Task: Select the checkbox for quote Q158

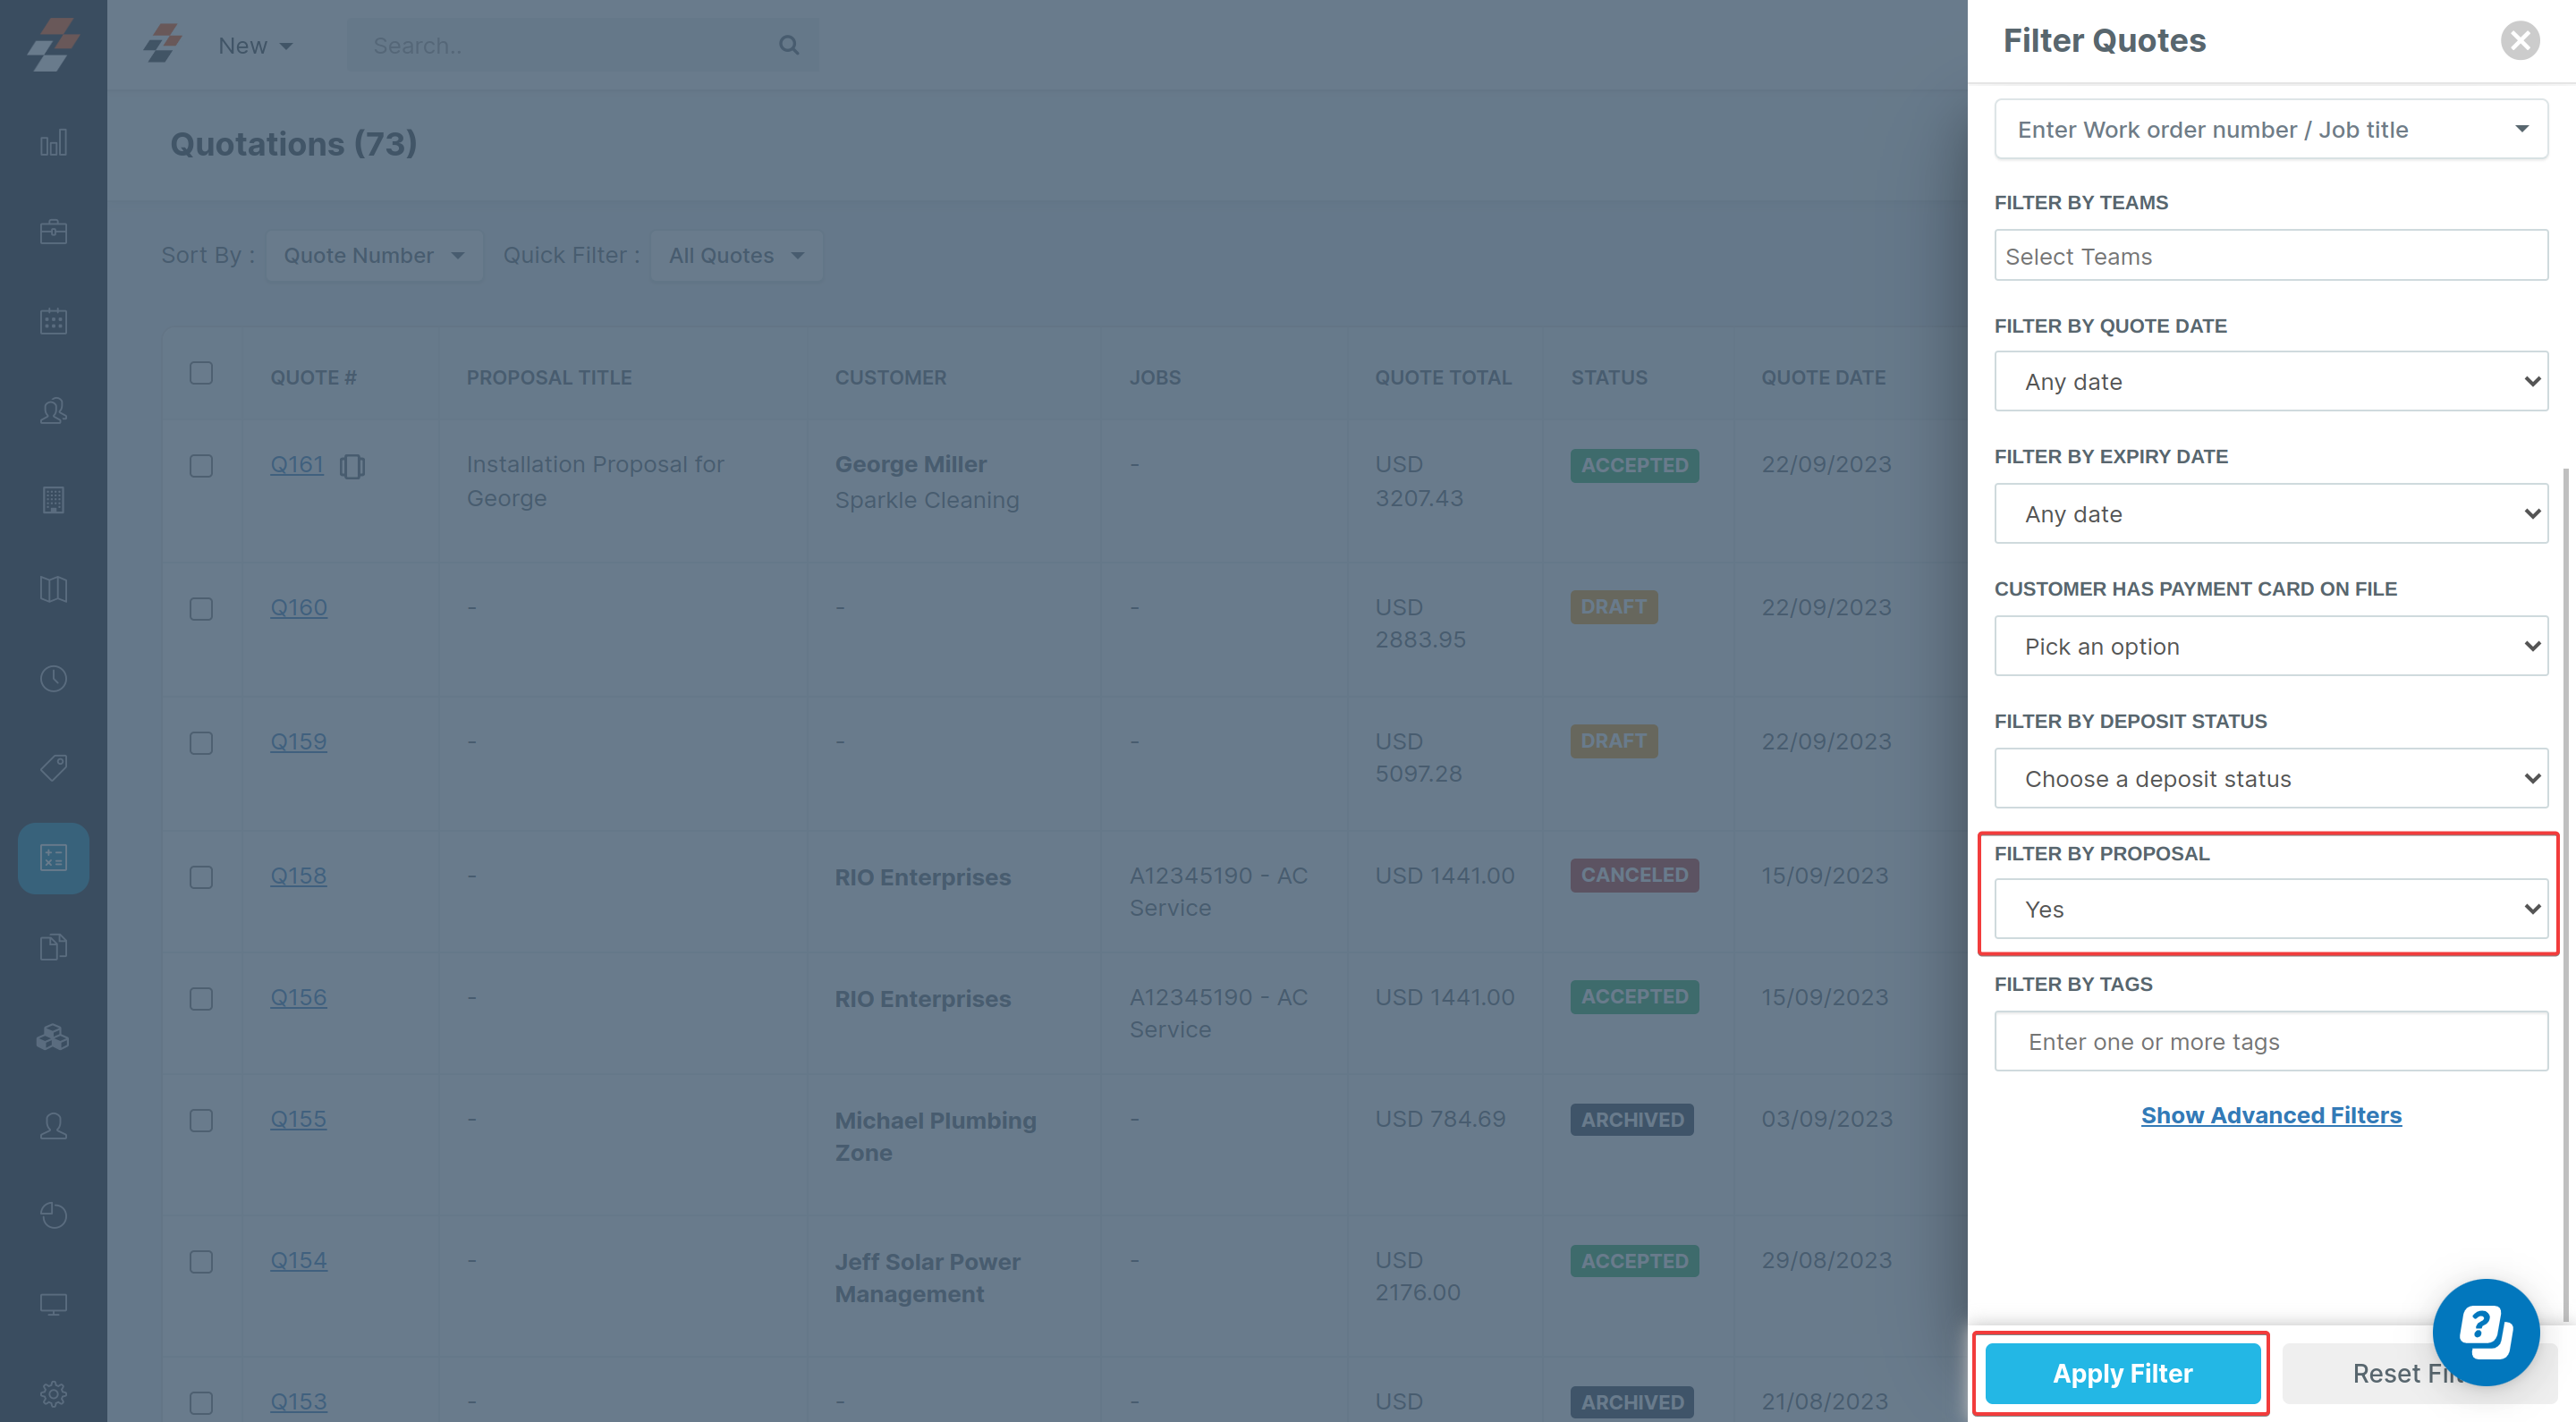Action: [x=201, y=877]
